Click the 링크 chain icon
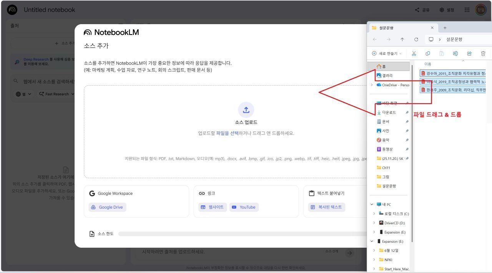 click(x=202, y=193)
